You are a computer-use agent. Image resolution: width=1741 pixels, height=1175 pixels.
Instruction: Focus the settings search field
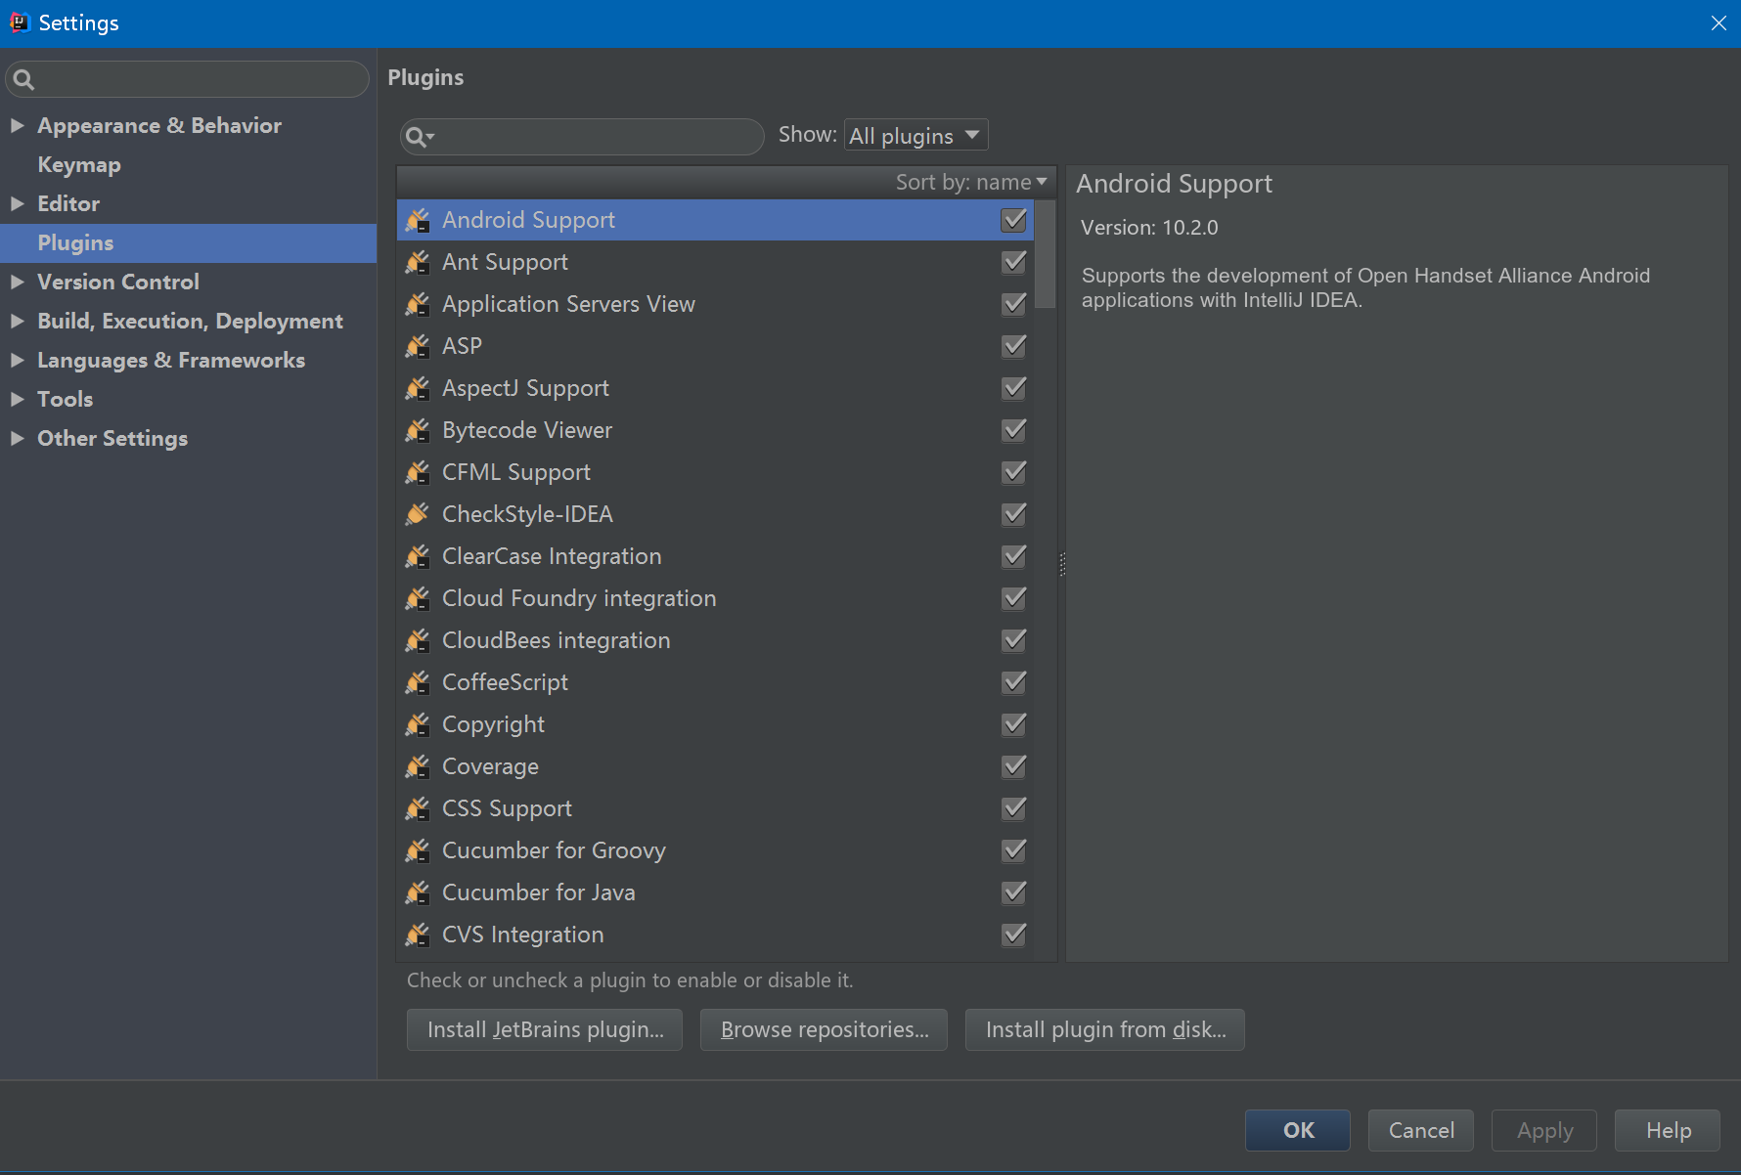[x=188, y=80]
